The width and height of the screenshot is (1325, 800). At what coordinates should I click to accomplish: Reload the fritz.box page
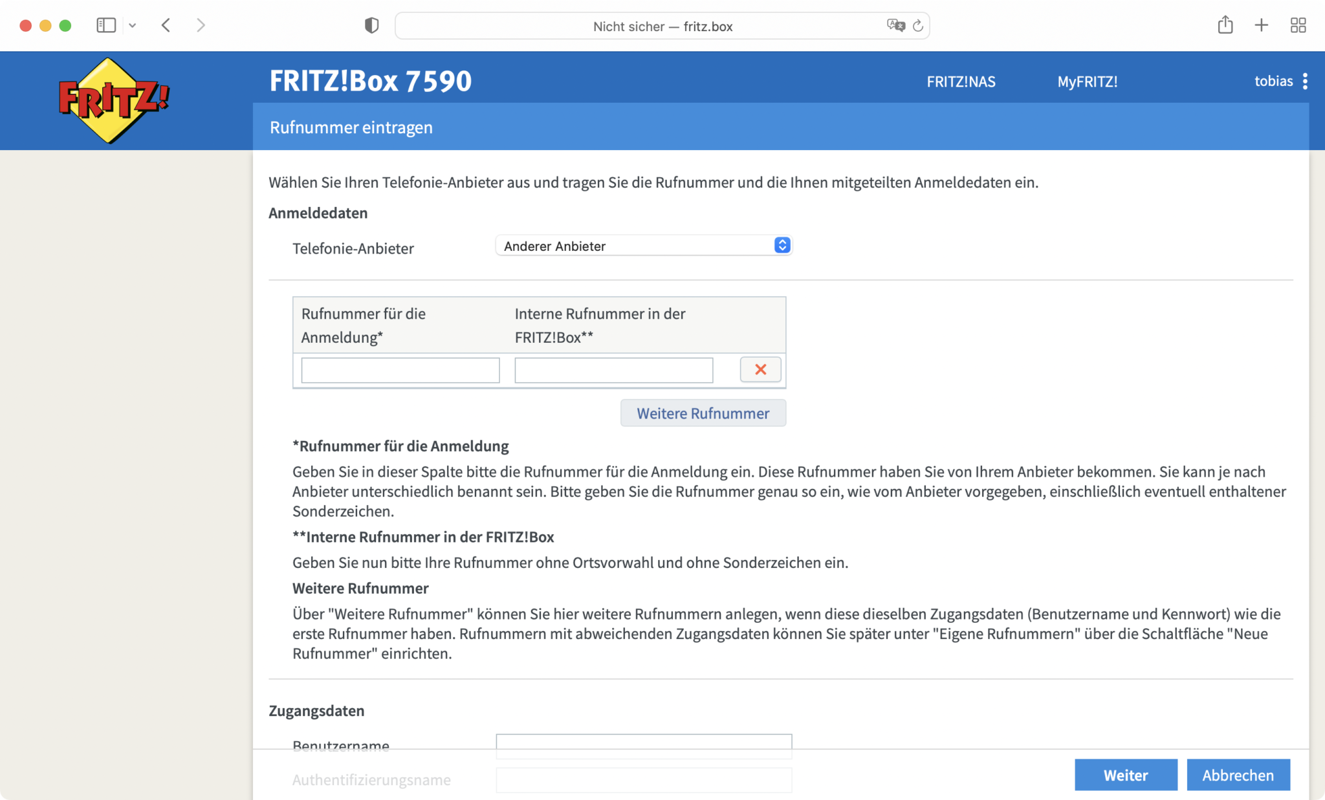917,26
